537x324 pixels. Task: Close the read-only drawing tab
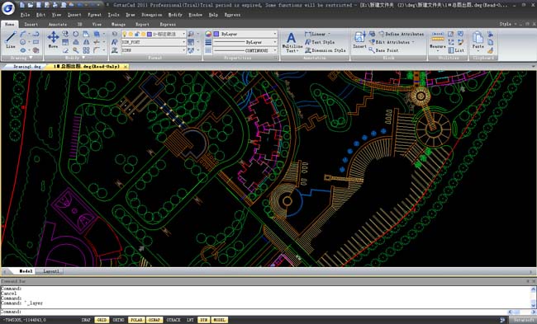[x=126, y=66]
